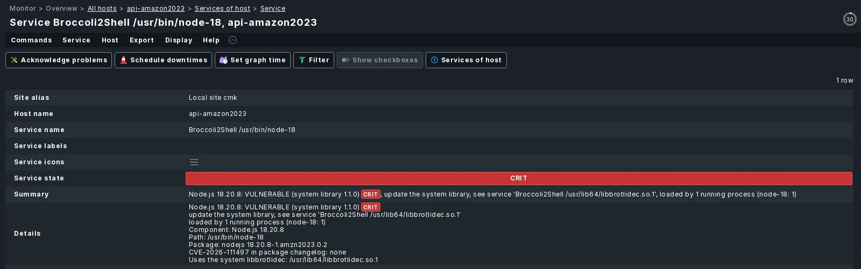861x269 pixels.
Task: Collapse the menu bar using chevron icon
Action: [x=232, y=40]
